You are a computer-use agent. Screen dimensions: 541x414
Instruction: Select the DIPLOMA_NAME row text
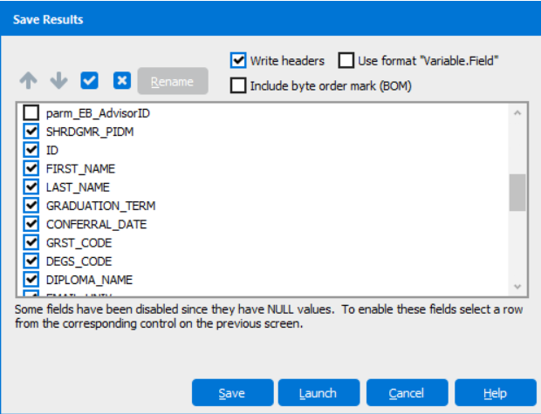click(x=89, y=280)
